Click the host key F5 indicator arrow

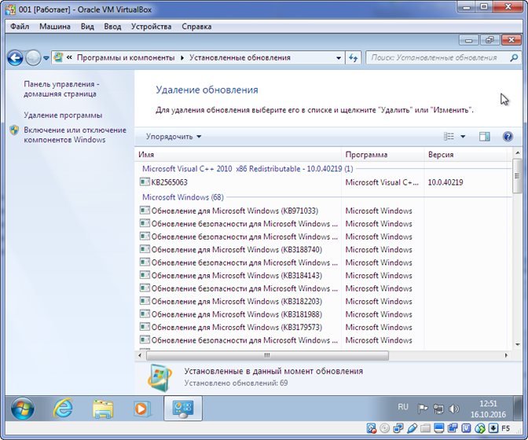493,428
